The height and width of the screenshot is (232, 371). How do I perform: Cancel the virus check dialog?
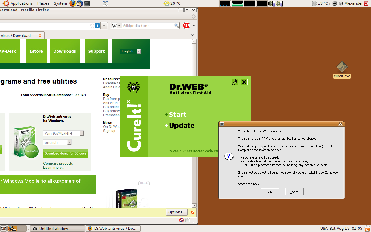point(294,192)
